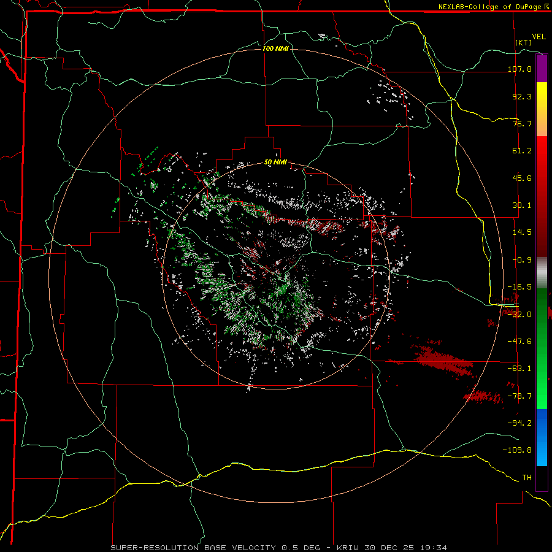The image size is (552, 552).
Task: Pick the bright red segment of the velocity scale
Action: (x=542, y=155)
